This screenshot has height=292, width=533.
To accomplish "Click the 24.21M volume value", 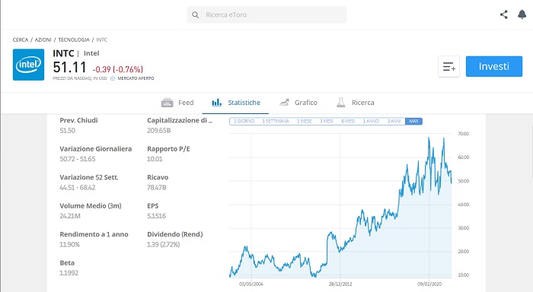I will point(70,216).
